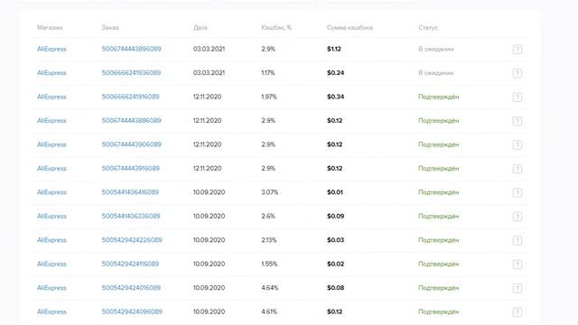Open help icon for order 5006744443906089
This screenshot has width=578, height=325.
pos(517,144)
